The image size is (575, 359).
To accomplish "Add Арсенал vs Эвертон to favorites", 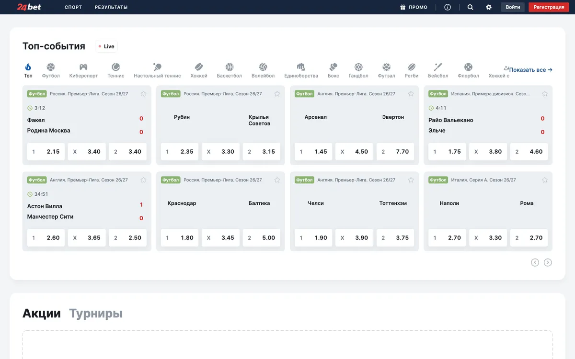I will click(411, 94).
